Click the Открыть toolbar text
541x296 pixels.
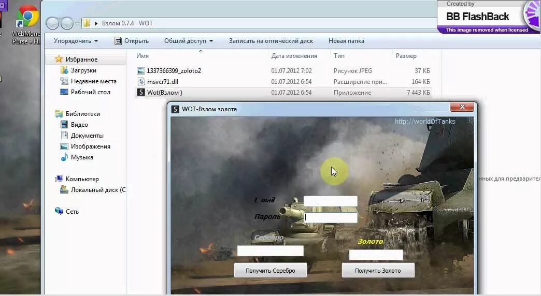137,41
